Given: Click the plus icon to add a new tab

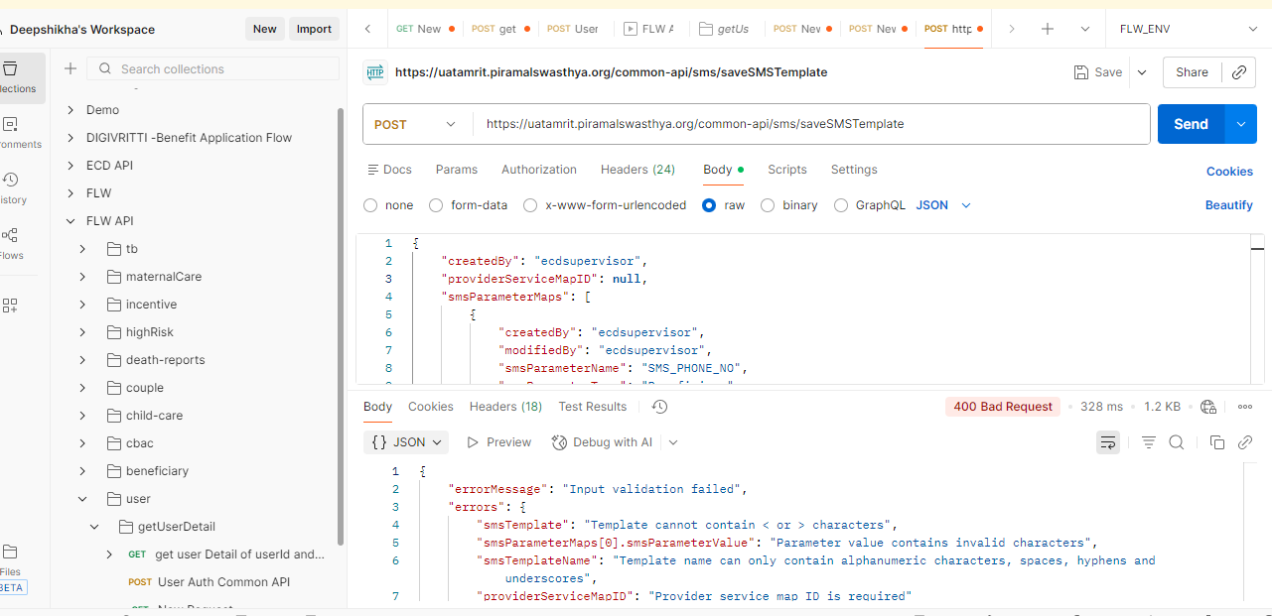Looking at the screenshot, I should tap(1047, 29).
